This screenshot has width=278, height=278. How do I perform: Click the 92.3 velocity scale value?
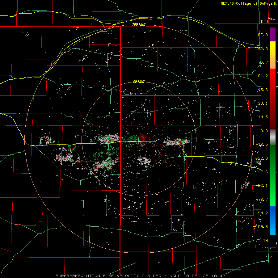(263, 48)
